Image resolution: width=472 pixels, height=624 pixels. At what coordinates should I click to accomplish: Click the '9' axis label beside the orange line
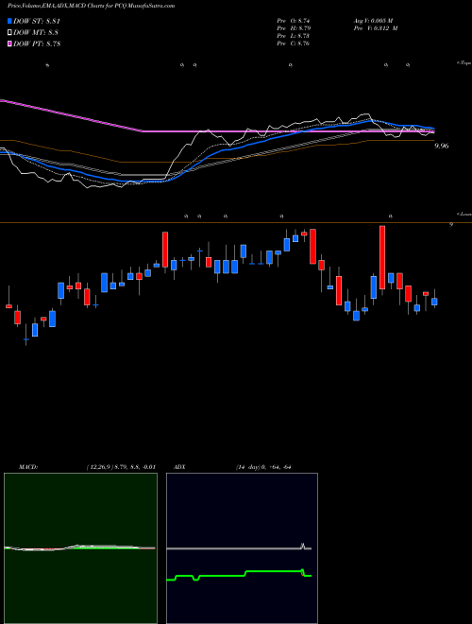(x=451, y=224)
